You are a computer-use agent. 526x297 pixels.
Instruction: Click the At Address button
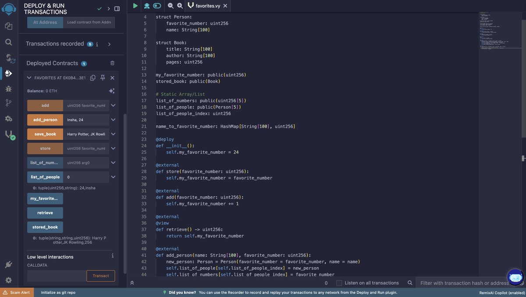pos(45,22)
